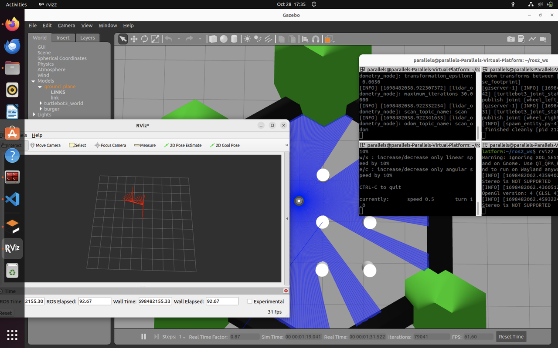Viewport: 558px width, 348px height.
Task: Enable the snap magnet tool
Action: 316,39
